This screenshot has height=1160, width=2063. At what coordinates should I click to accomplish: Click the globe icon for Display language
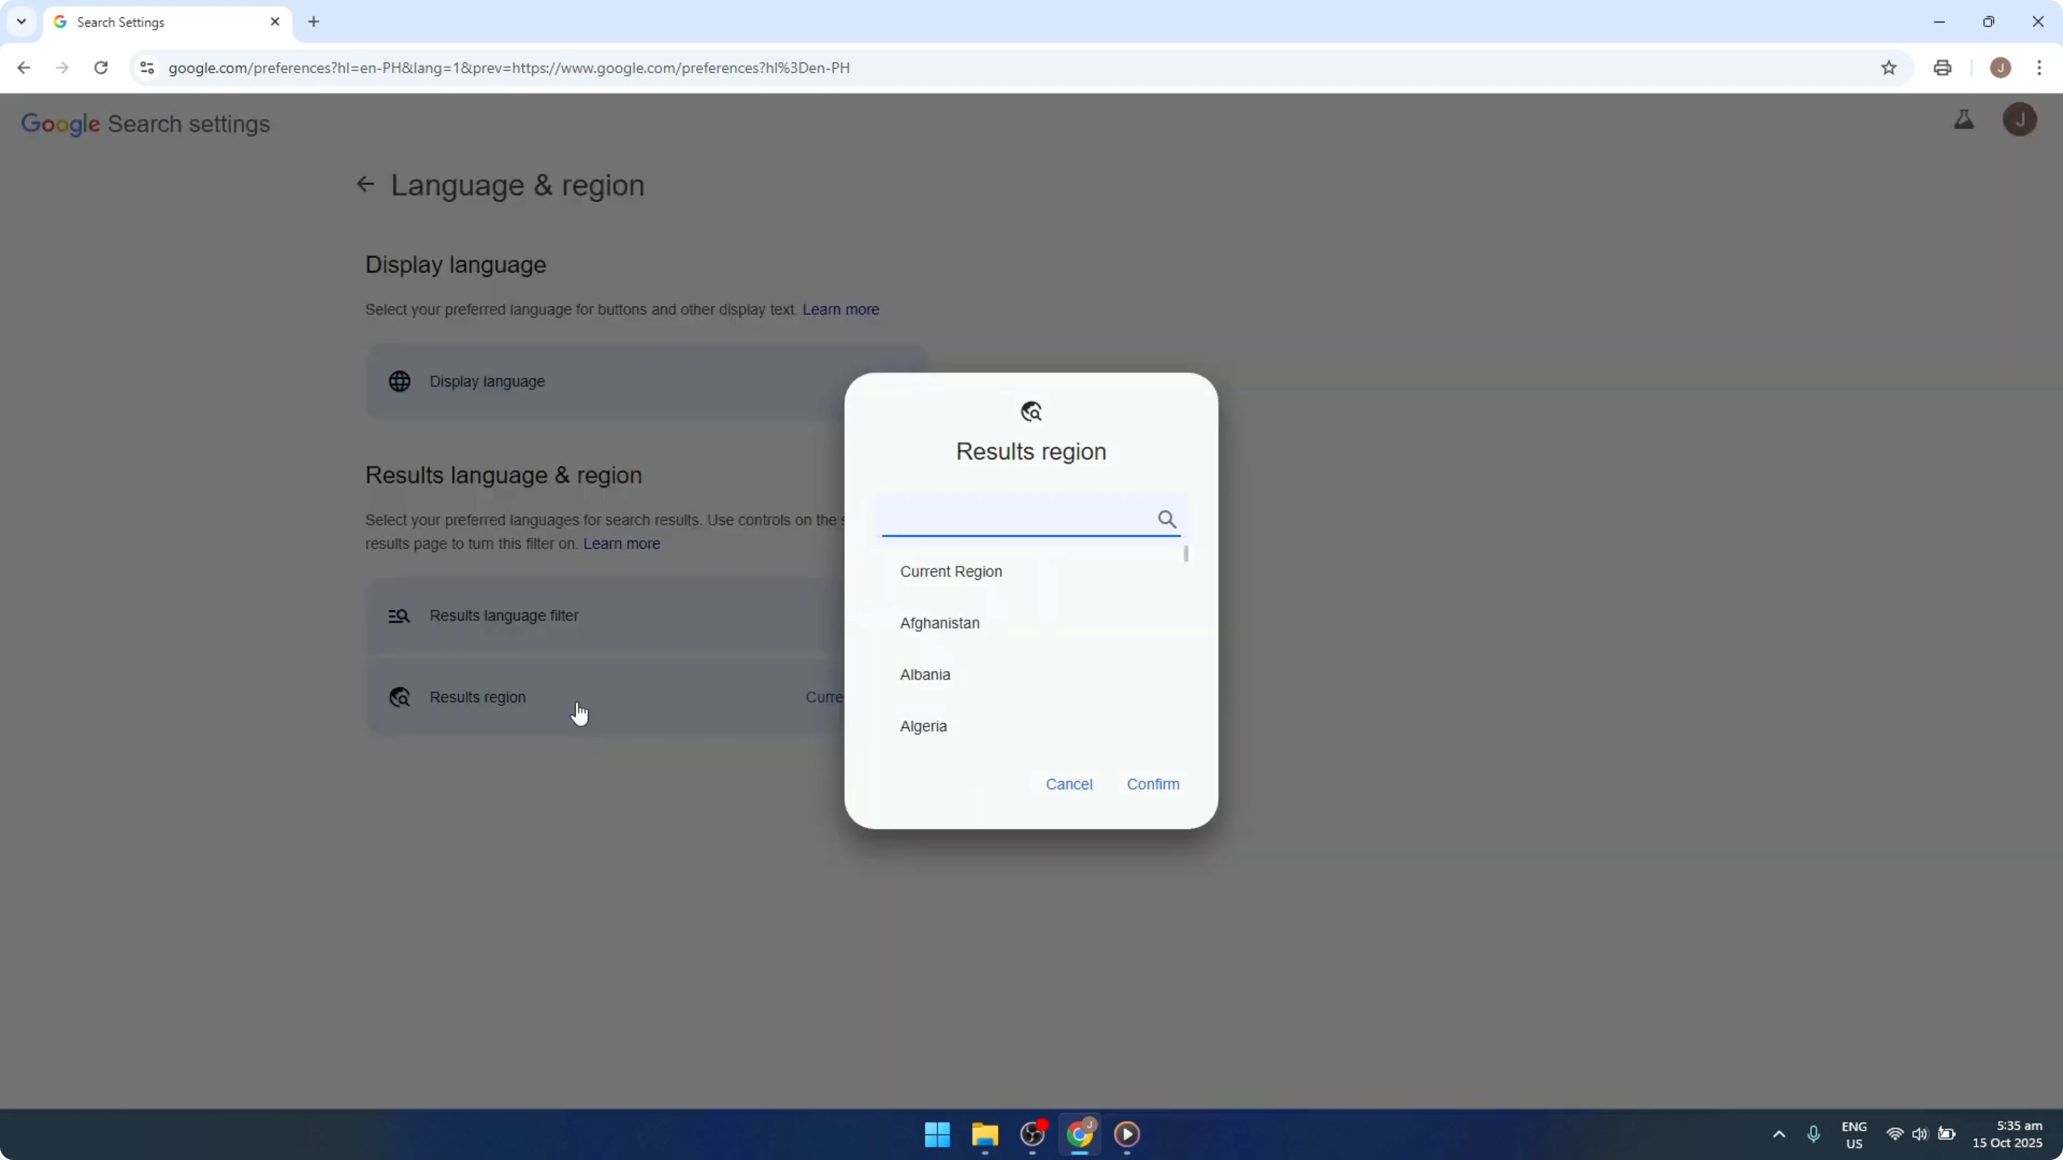coord(400,382)
